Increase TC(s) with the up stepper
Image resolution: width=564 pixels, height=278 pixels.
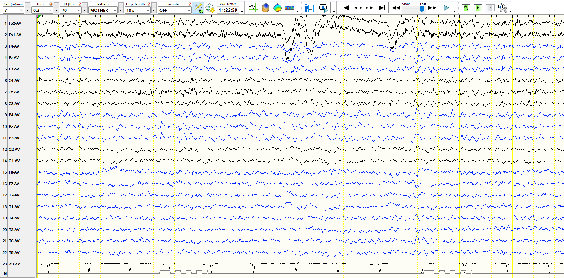click(x=56, y=5)
